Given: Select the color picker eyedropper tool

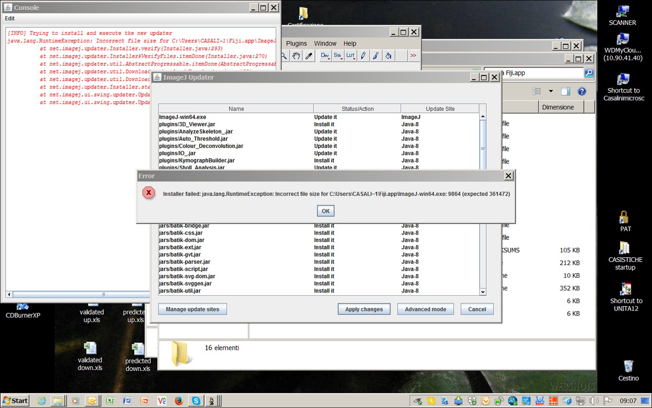Looking at the screenshot, I should click(309, 56).
